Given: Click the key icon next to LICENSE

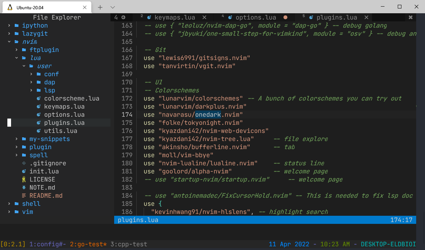Looking at the screenshot, I should click(x=24, y=180).
